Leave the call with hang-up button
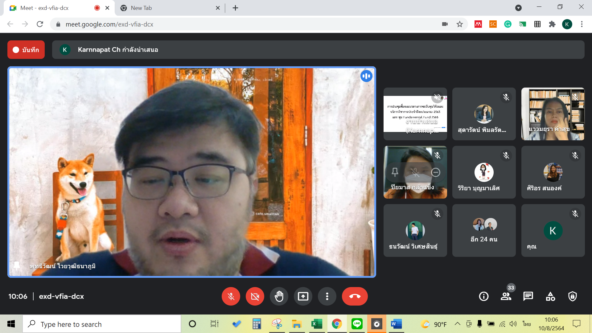The image size is (592, 333). 355,296
